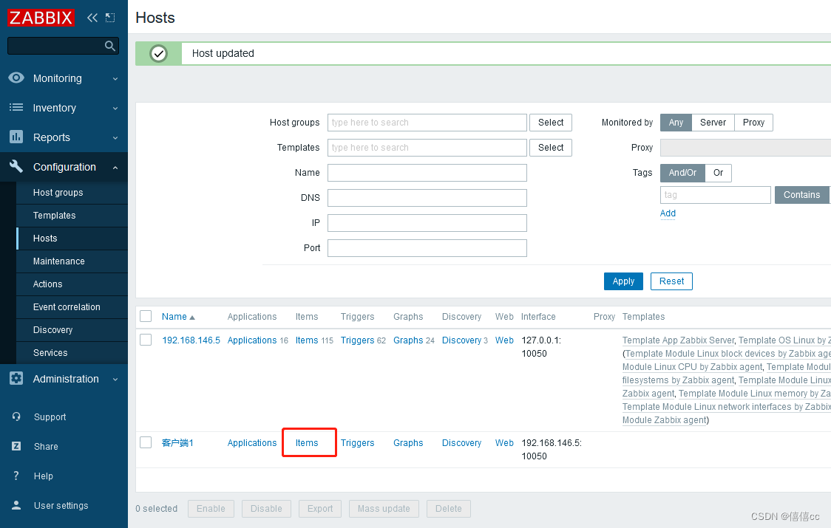Open Triggers link for host 192.168.146.5
The height and width of the screenshot is (528, 831).
[357, 340]
